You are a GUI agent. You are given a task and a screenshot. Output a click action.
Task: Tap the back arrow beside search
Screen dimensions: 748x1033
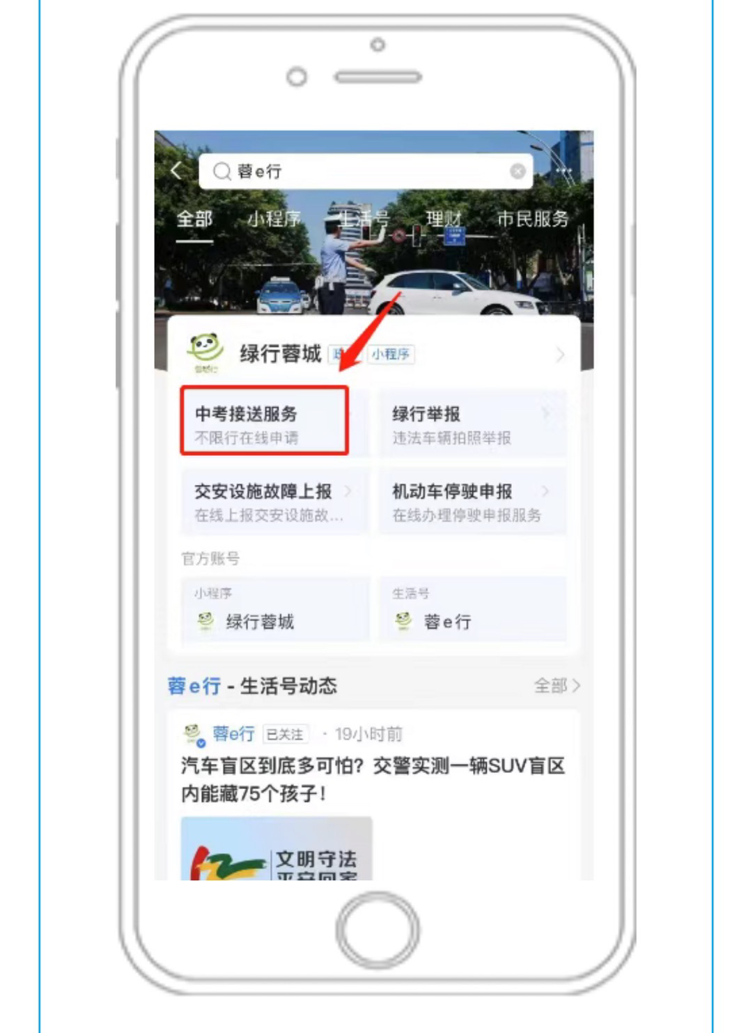point(177,171)
